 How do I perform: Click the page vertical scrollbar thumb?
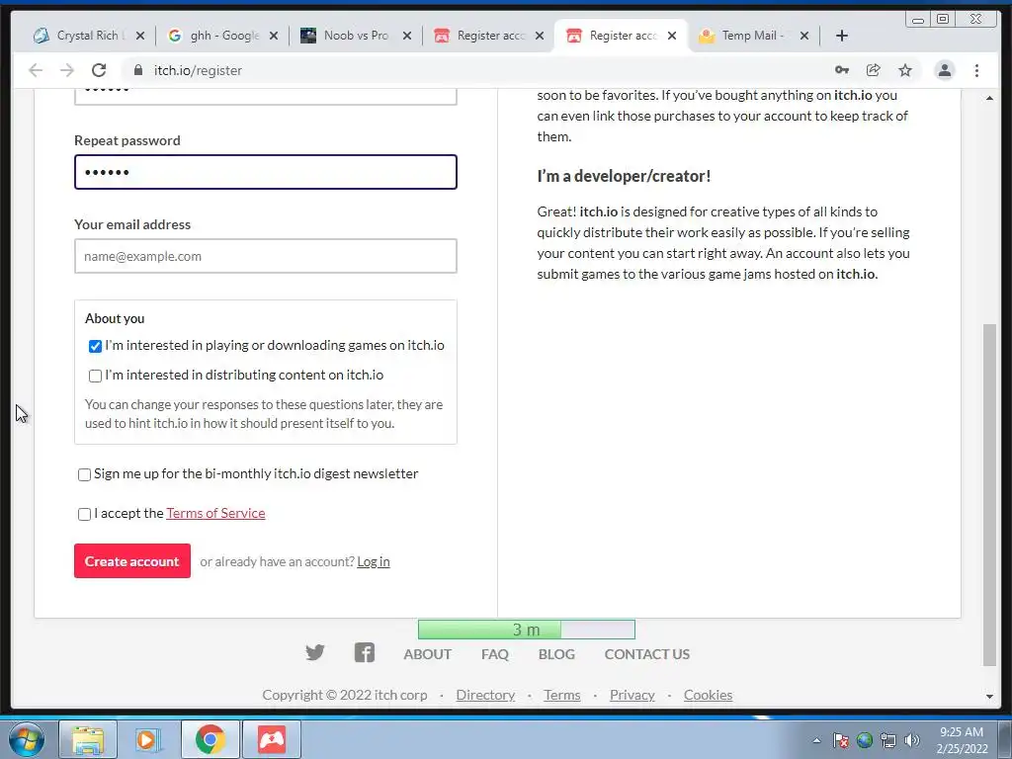[x=989, y=494]
